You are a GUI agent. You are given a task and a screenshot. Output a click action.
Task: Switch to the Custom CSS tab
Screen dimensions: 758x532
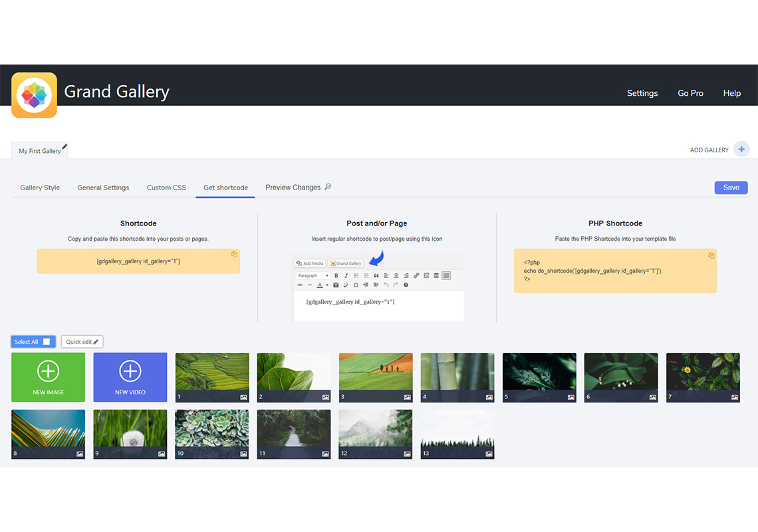pyautogui.click(x=166, y=188)
